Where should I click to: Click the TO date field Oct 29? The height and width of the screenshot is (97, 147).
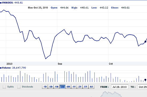pos(142,87)
